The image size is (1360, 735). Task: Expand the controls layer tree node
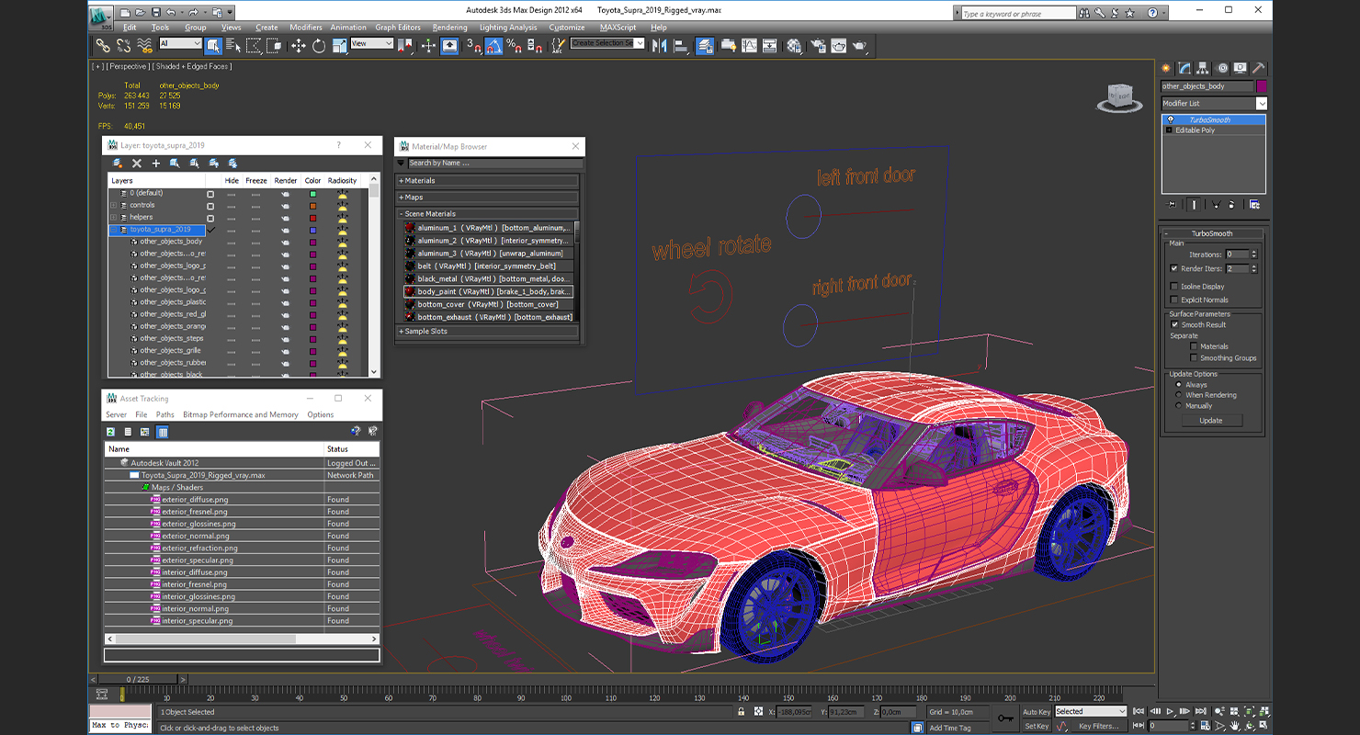click(x=114, y=205)
